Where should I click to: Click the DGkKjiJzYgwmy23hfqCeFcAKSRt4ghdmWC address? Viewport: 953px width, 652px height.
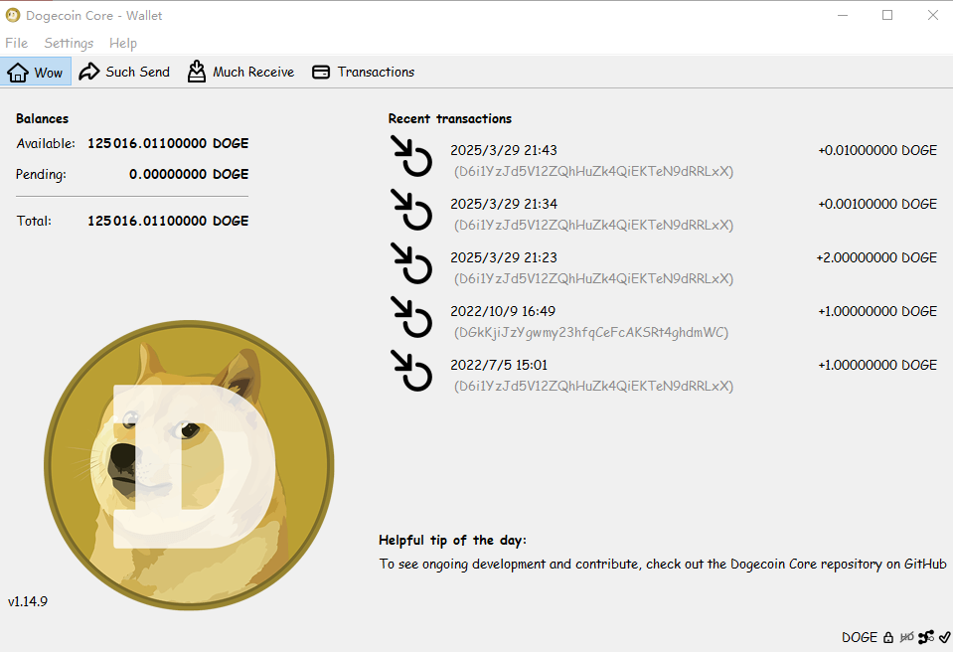(590, 332)
